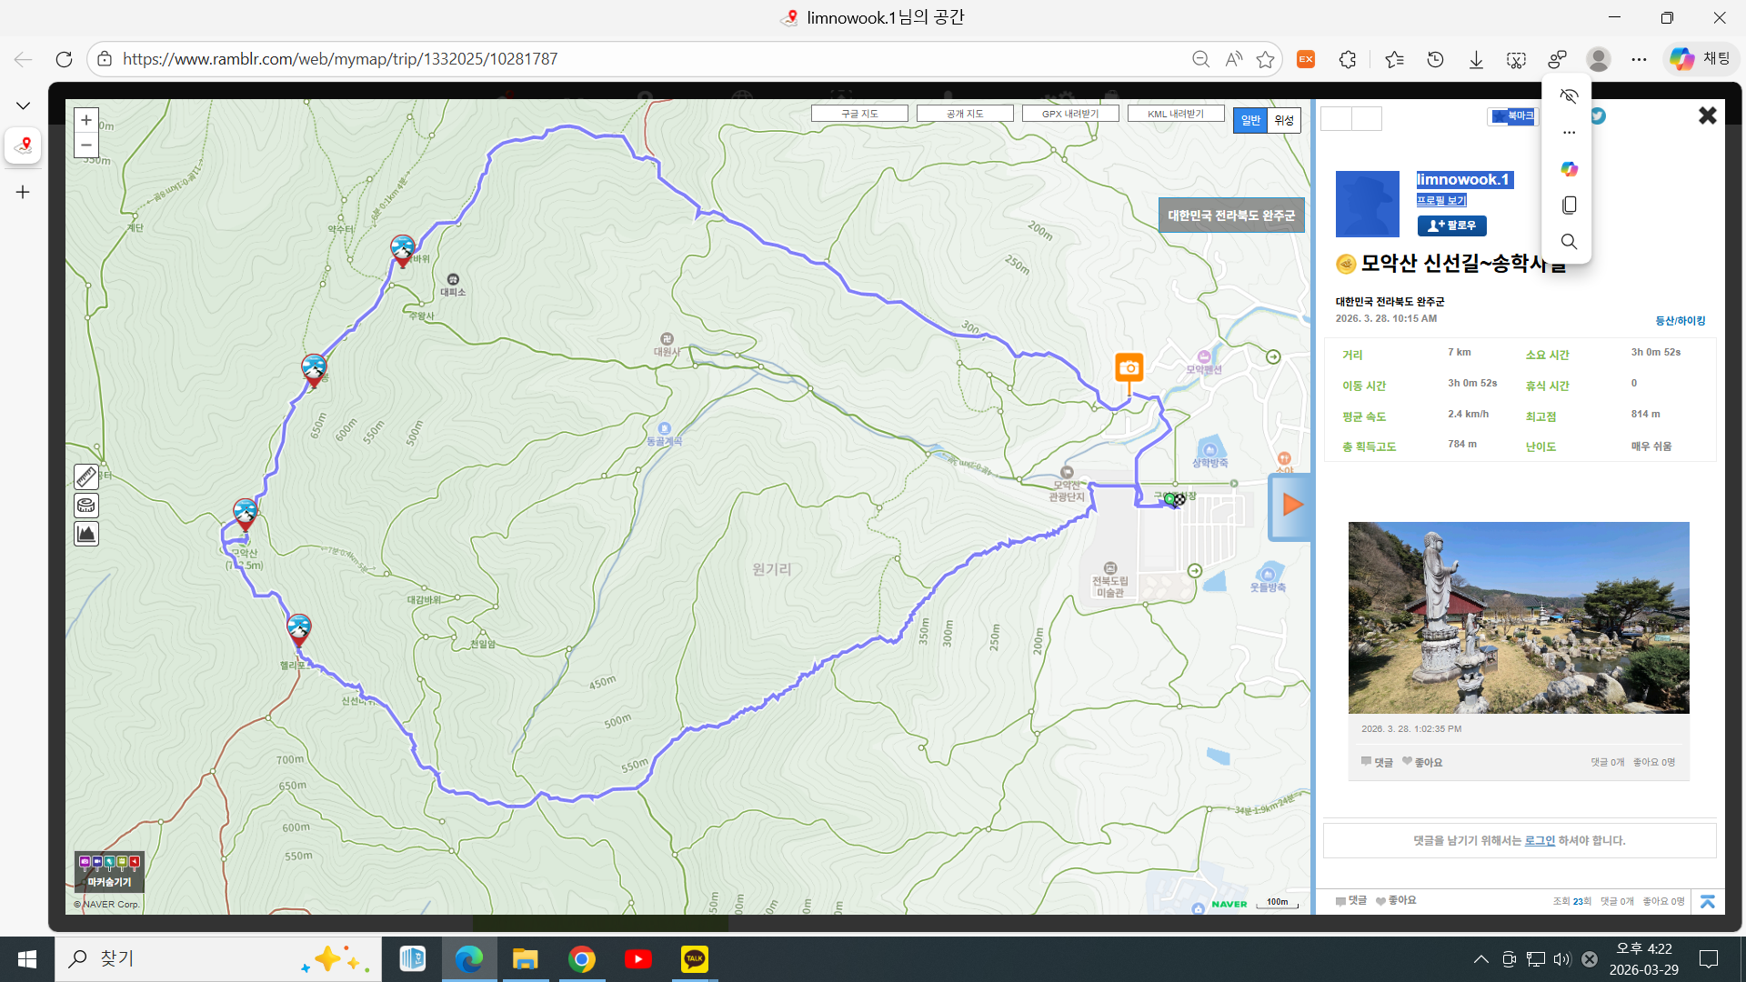
Task: Select the ruler distance measure tool
Action: click(x=86, y=476)
